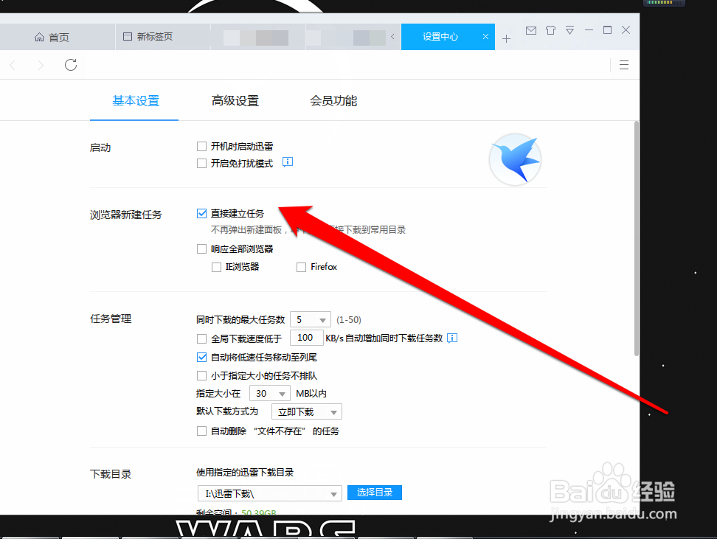Click the 选择目录 button
The image size is (717, 539).
point(375,493)
